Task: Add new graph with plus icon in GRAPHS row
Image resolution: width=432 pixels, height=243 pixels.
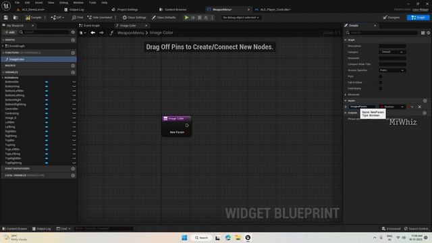Action: [x=73, y=40]
